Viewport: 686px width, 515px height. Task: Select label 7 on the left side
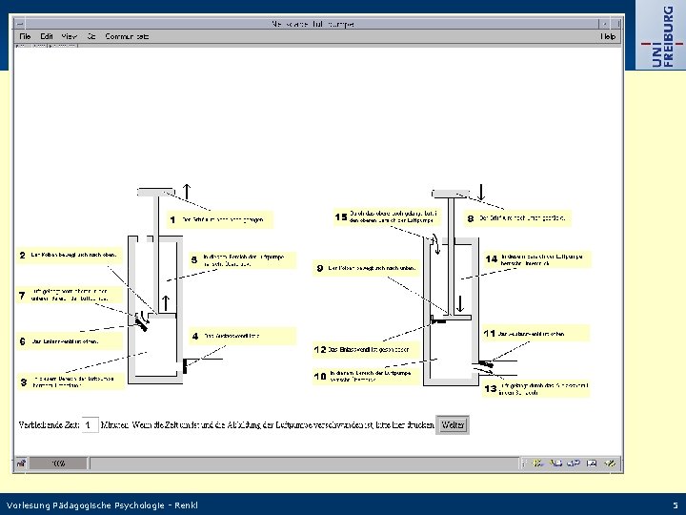click(x=70, y=296)
